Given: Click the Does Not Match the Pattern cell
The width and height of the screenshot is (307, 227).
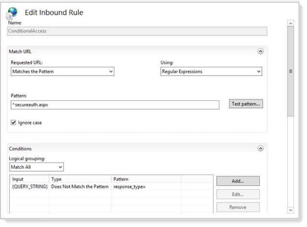Looking at the screenshot, I should 80,187.
